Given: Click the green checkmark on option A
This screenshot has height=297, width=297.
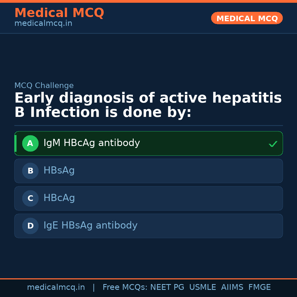Looking at the screenshot, I should pos(273,144).
